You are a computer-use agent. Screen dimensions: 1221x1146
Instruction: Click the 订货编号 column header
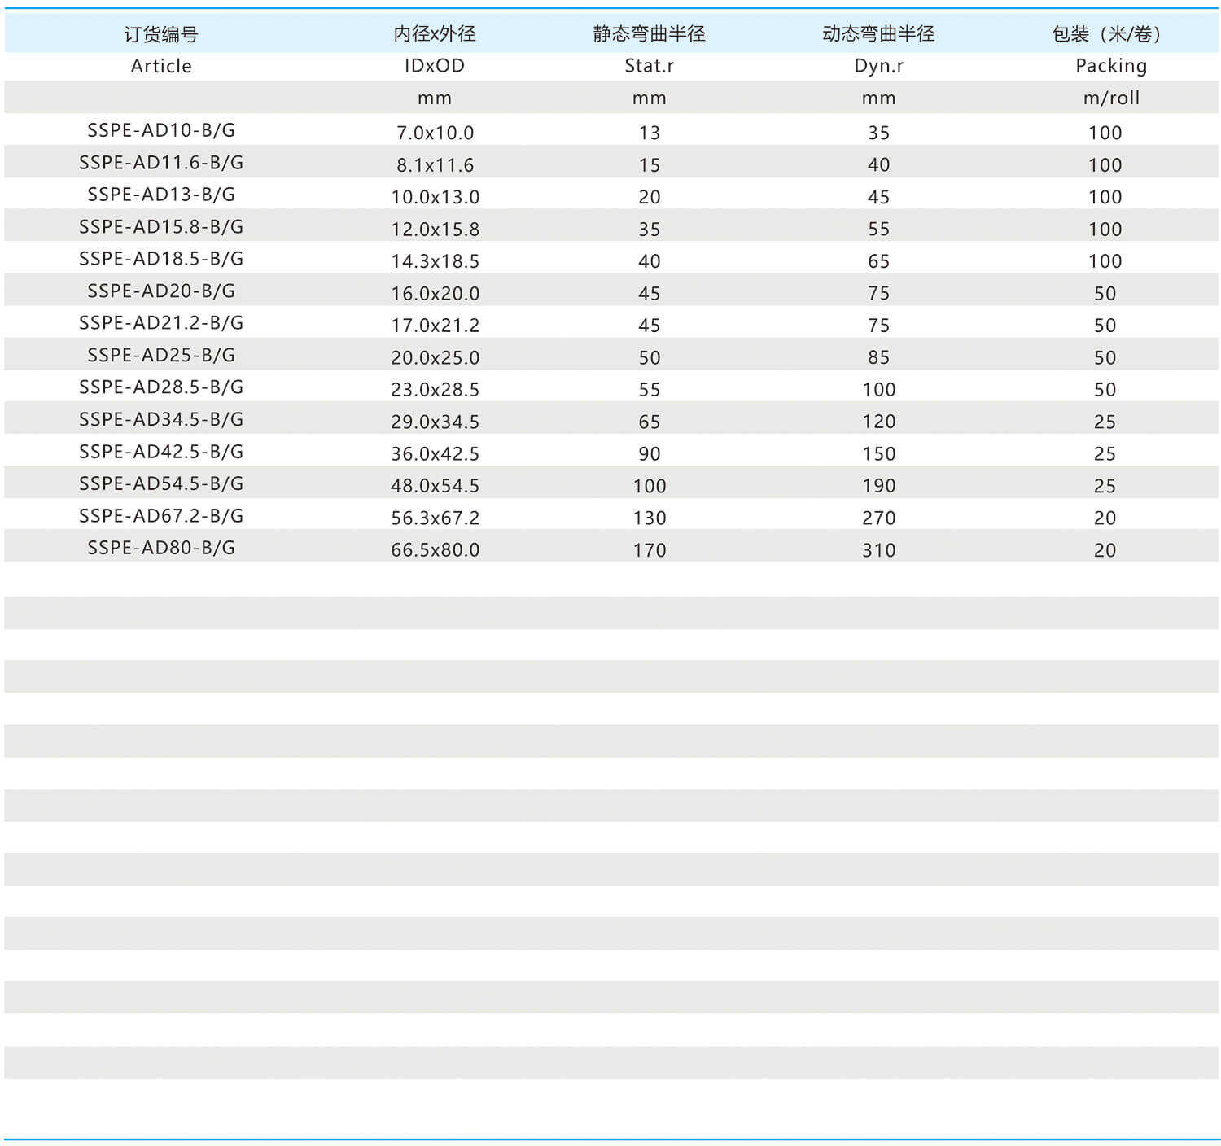[x=161, y=34]
